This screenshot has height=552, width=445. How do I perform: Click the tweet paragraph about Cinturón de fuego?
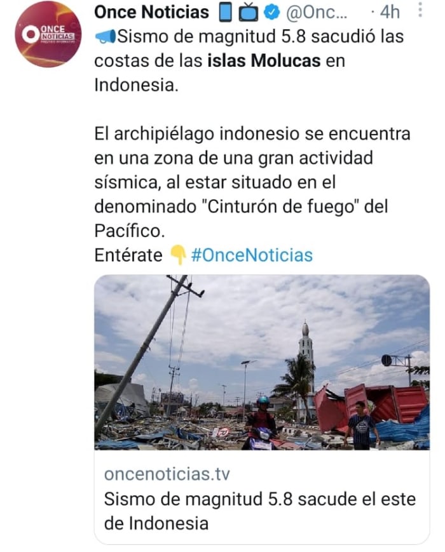click(x=252, y=182)
